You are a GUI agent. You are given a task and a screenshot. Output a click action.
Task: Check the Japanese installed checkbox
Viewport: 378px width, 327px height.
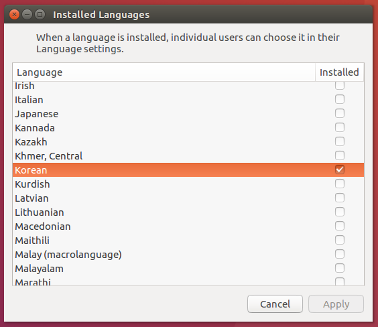pyautogui.click(x=339, y=113)
